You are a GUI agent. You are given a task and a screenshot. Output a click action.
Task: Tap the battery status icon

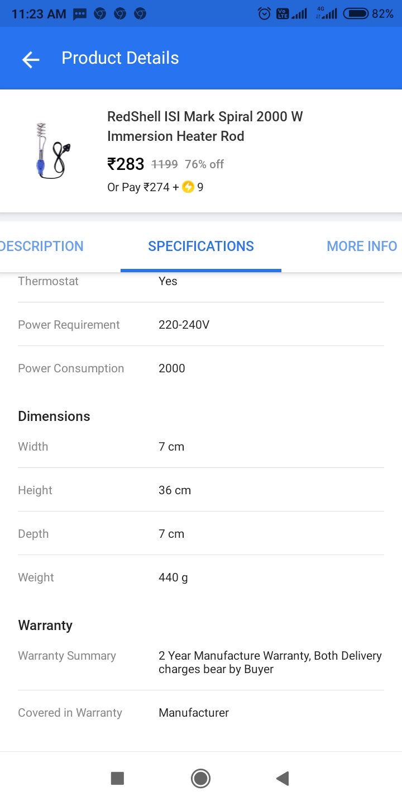coord(356,13)
